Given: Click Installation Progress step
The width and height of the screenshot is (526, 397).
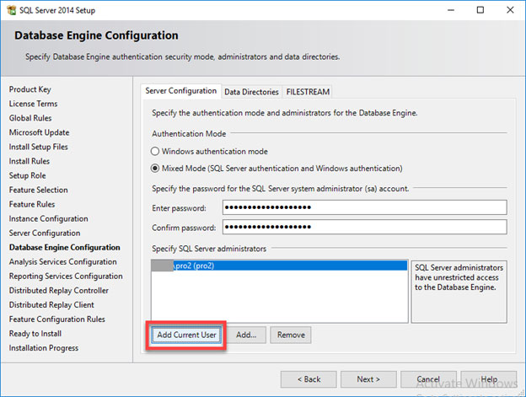Looking at the screenshot, I should point(44,348).
